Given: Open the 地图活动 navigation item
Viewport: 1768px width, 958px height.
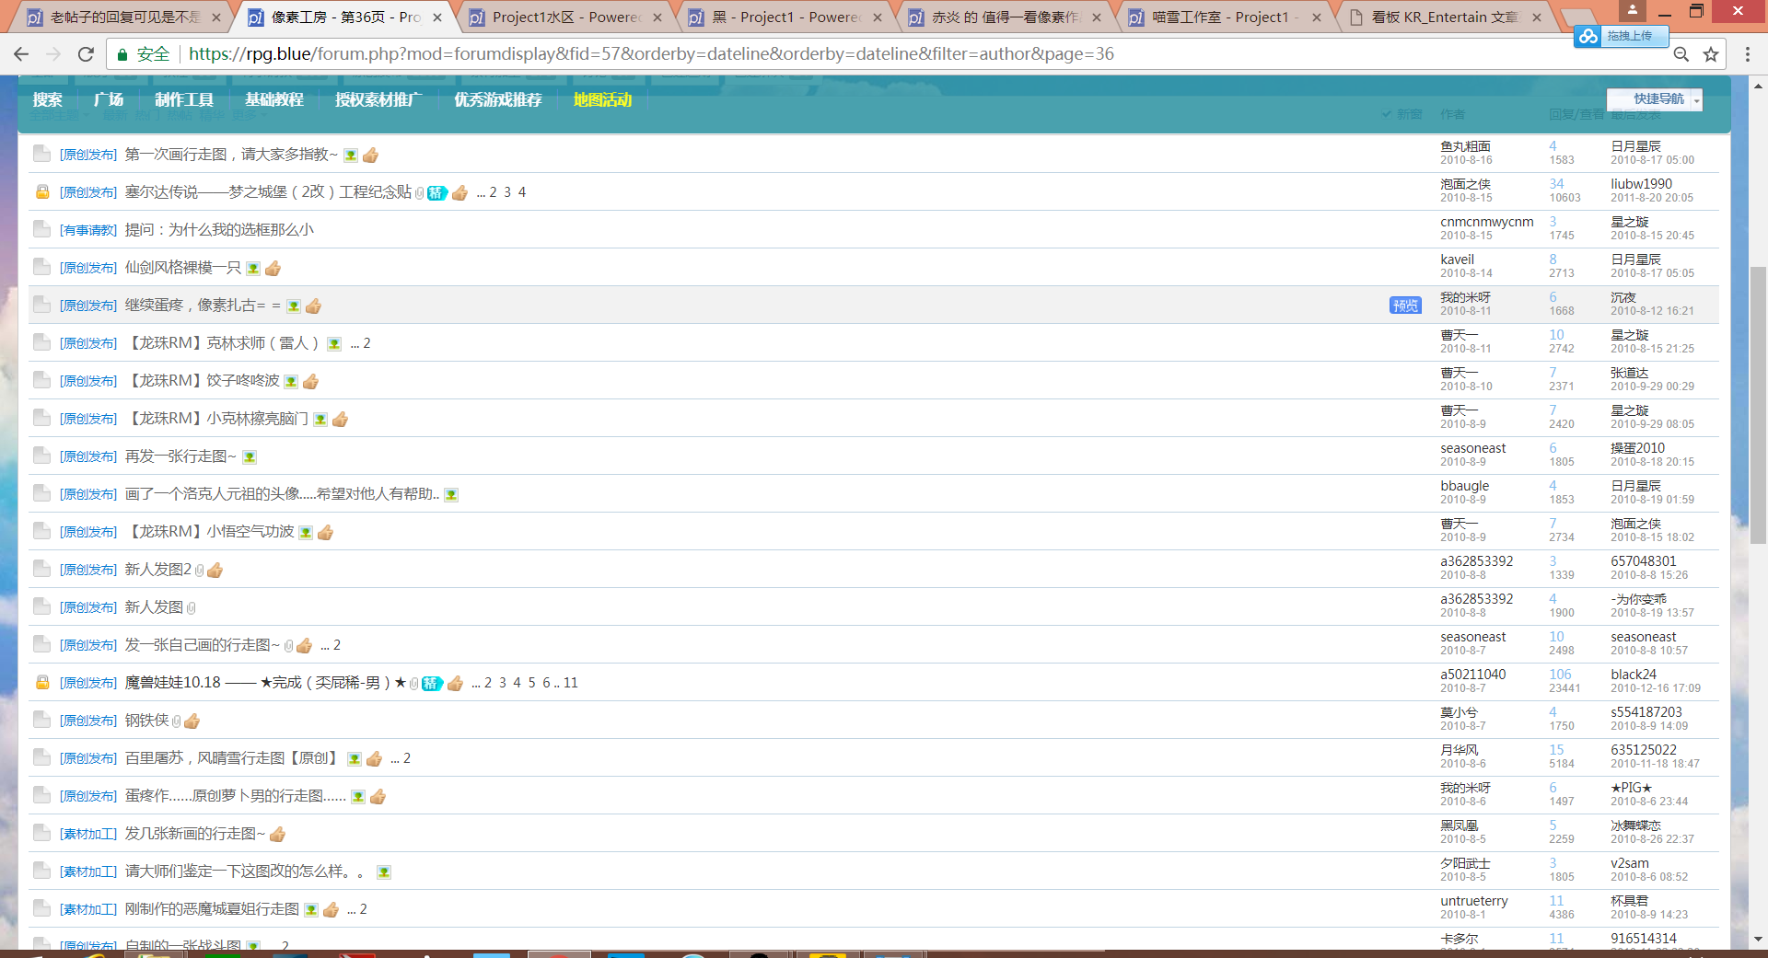Looking at the screenshot, I should [x=603, y=99].
